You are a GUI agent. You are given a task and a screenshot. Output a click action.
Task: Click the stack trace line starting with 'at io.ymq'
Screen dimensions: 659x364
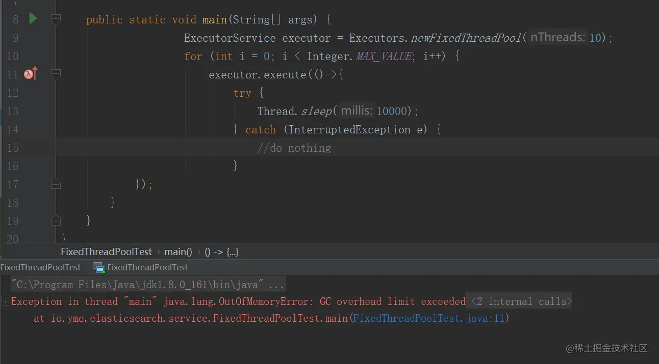pyautogui.click(x=271, y=318)
